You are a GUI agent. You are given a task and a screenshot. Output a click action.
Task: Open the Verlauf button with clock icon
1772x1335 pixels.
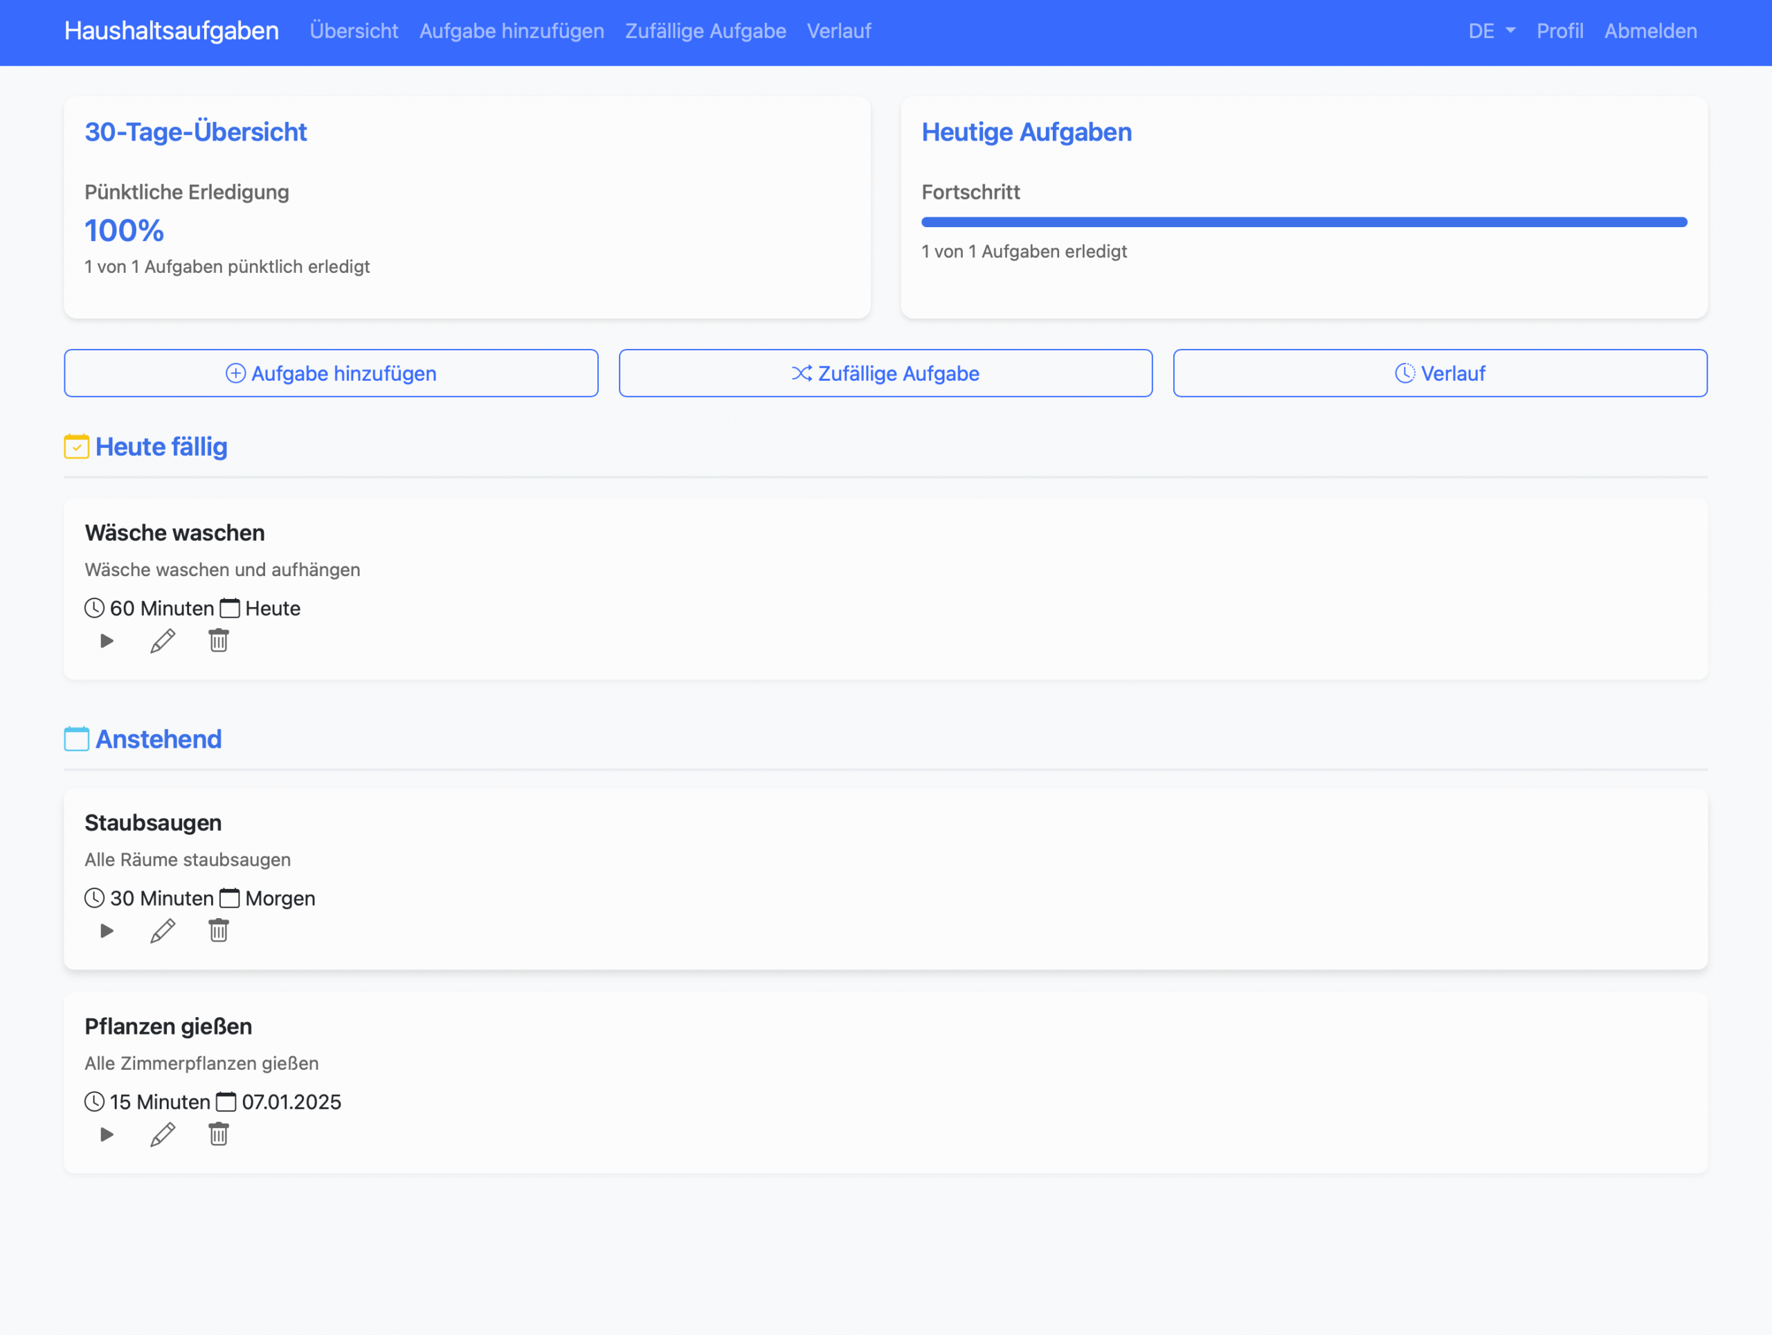coord(1440,373)
